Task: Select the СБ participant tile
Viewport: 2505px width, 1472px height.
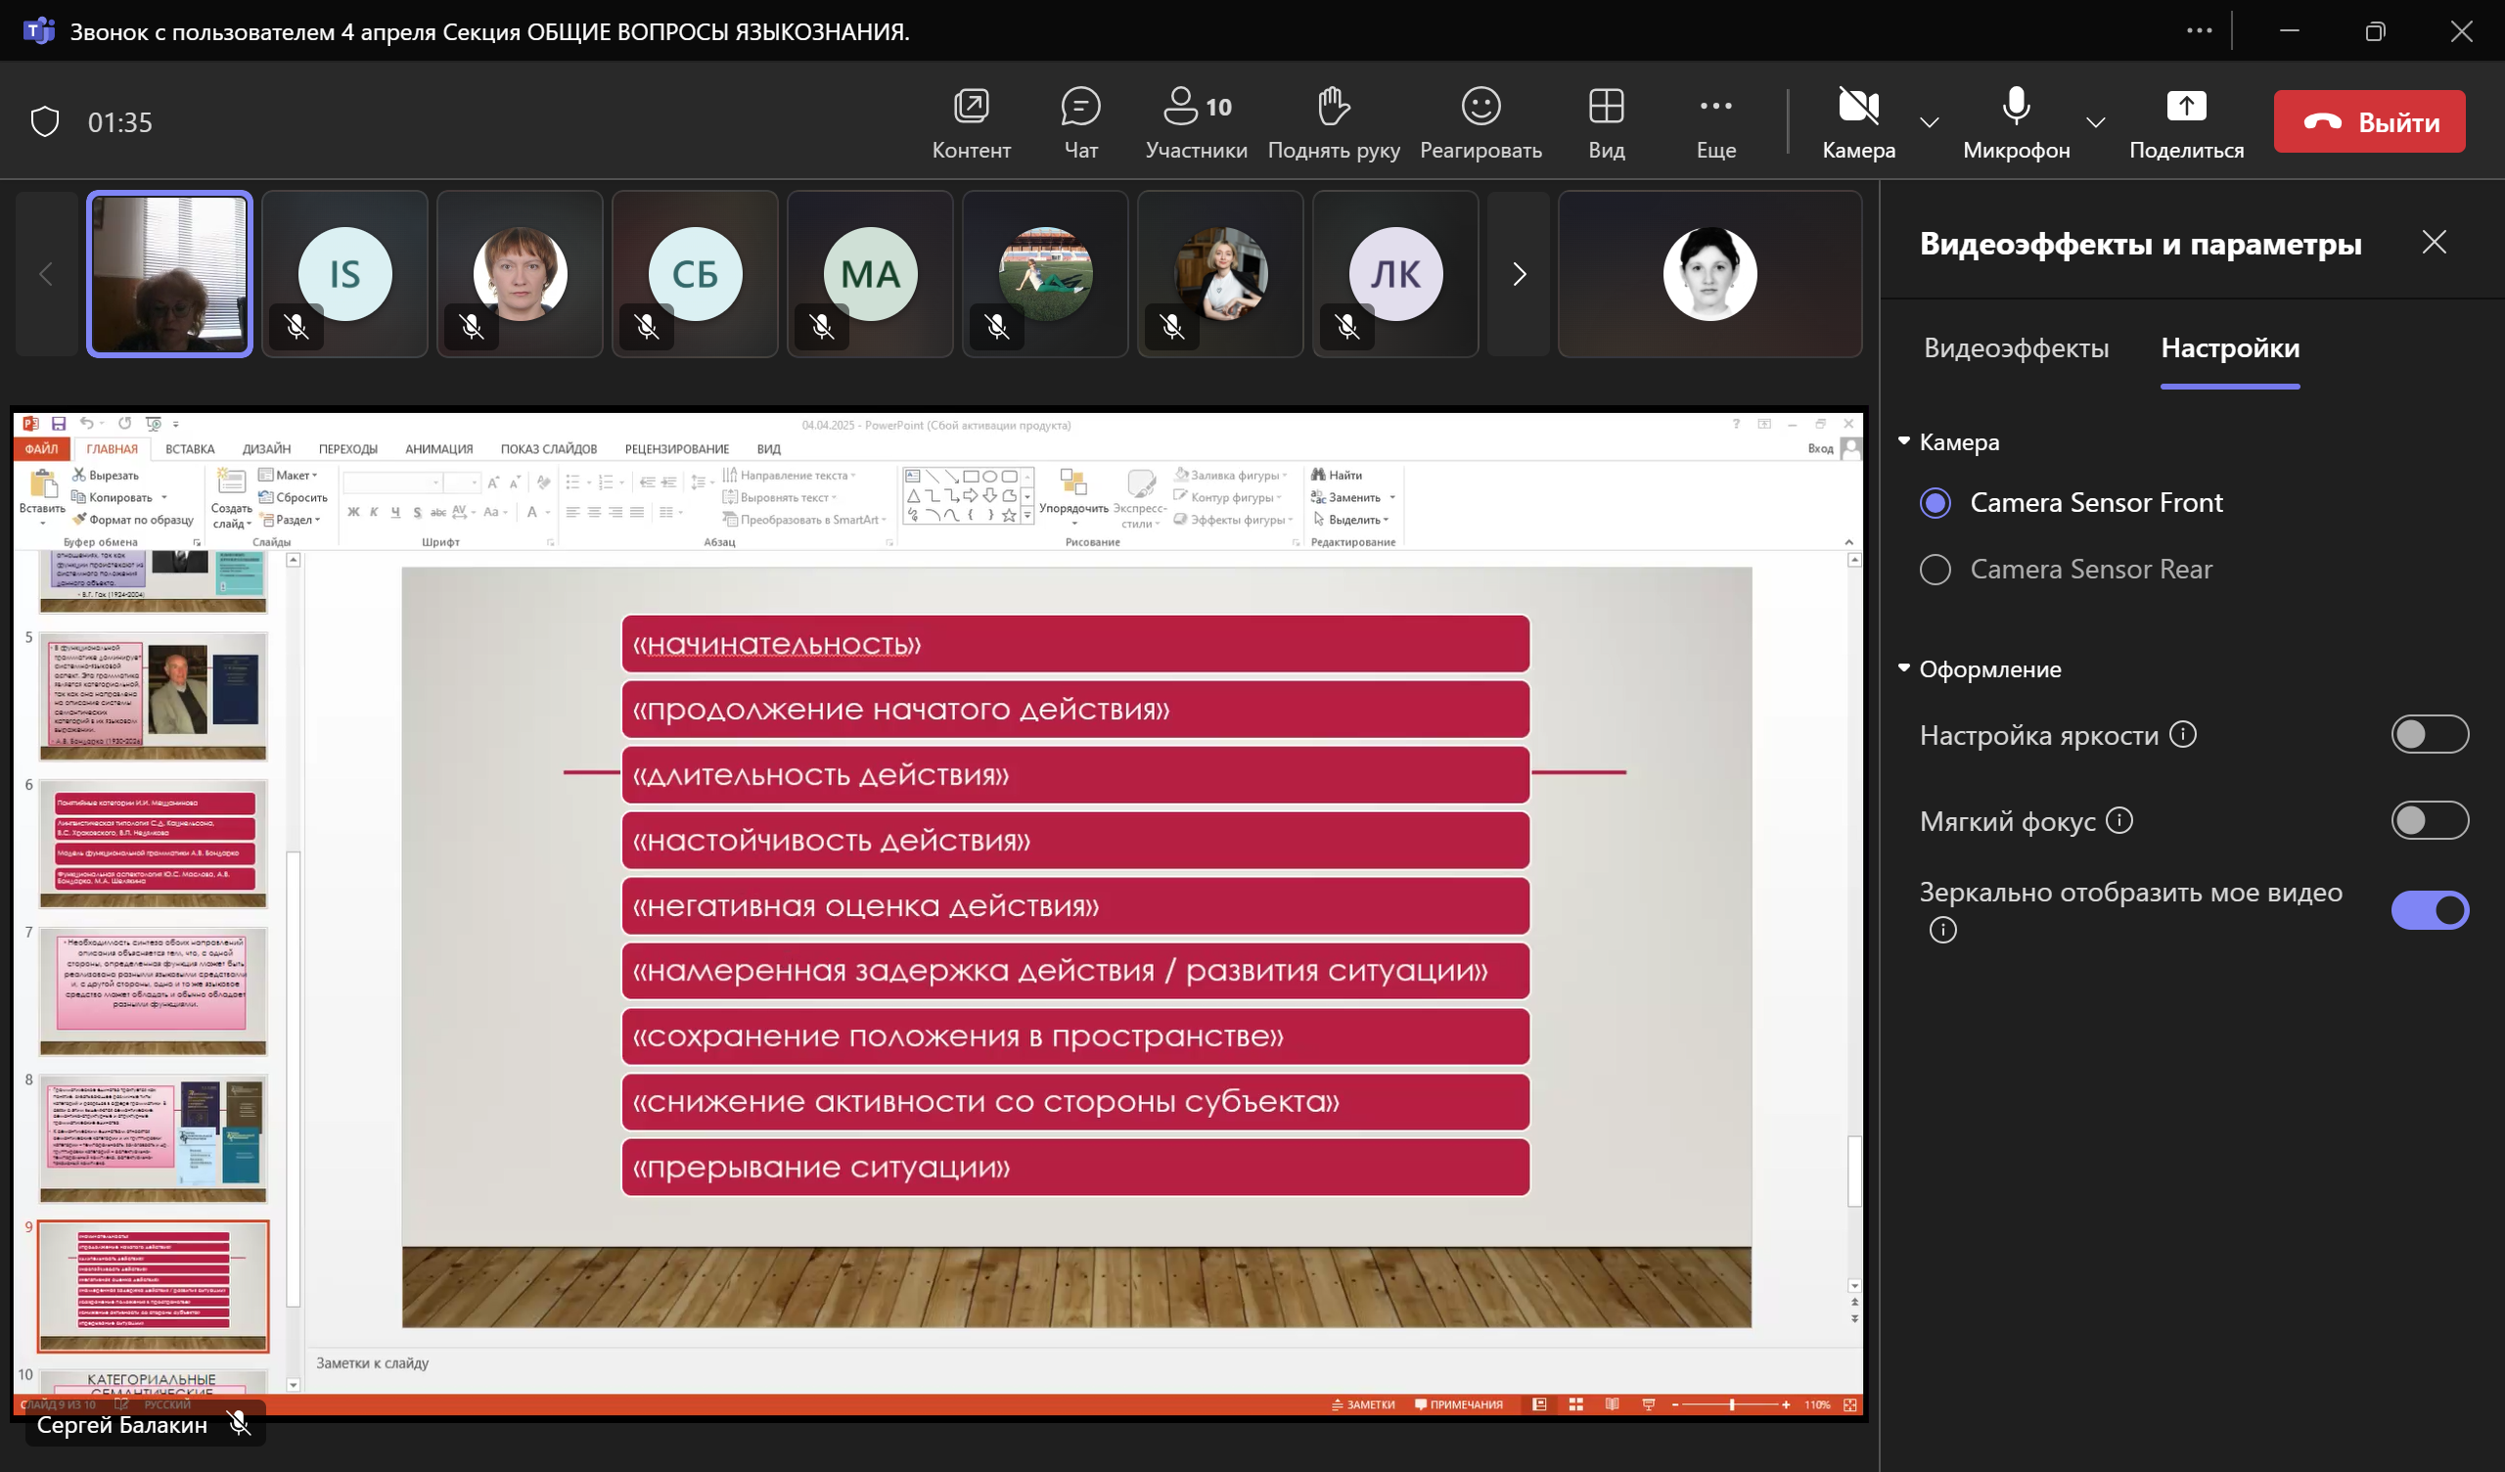Action: click(695, 273)
